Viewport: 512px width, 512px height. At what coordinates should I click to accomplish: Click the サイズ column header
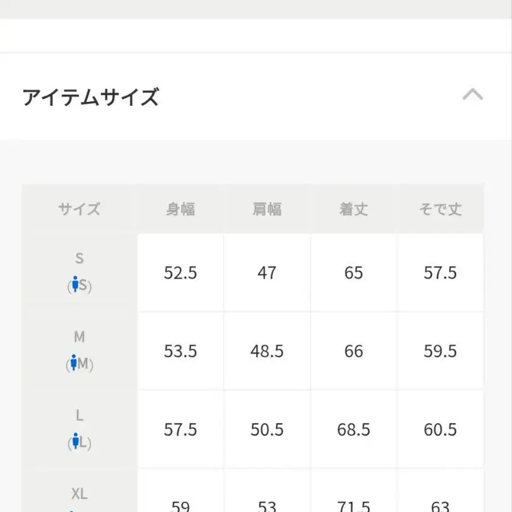(79, 209)
